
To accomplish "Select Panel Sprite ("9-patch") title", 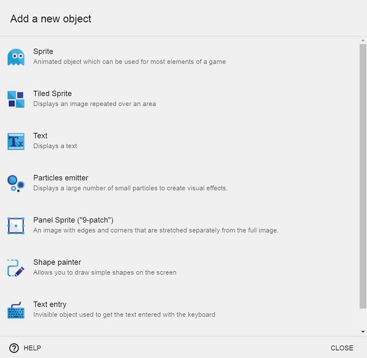I will coord(74,220).
